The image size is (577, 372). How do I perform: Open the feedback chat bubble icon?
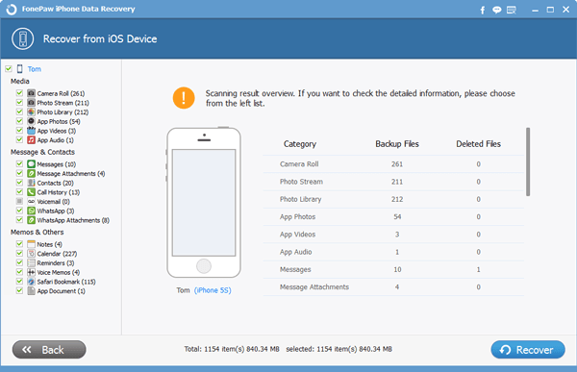click(x=497, y=10)
